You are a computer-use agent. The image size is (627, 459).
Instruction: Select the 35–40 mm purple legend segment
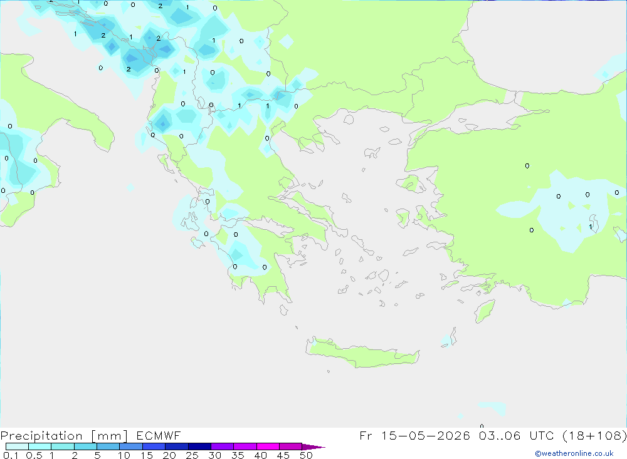(x=245, y=446)
